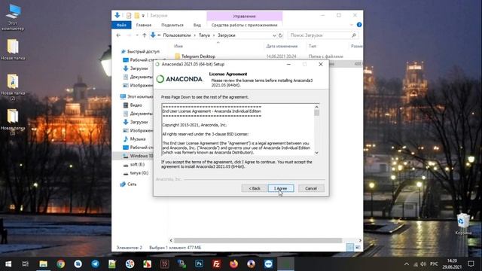
Task: Click license text scrollbar up arrow
Action: click(316, 107)
